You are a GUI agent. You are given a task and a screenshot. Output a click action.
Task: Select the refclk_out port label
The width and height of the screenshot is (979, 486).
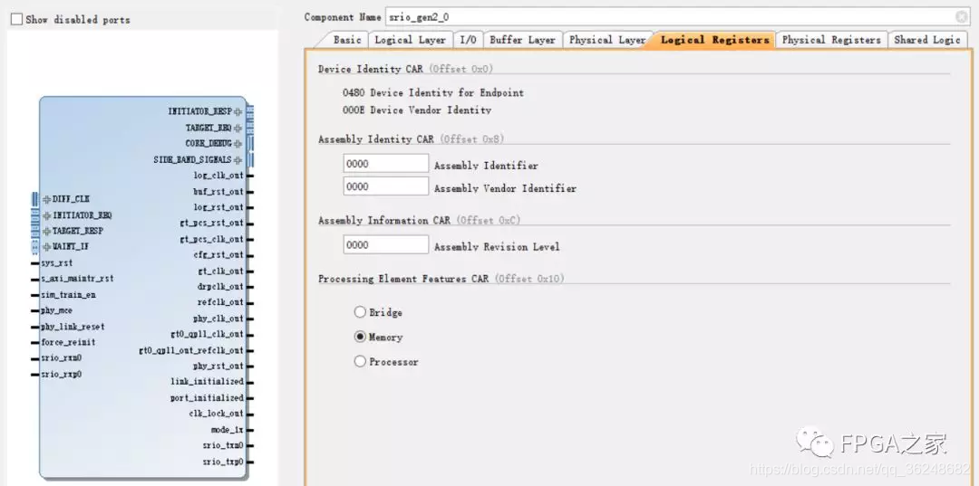(221, 302)
